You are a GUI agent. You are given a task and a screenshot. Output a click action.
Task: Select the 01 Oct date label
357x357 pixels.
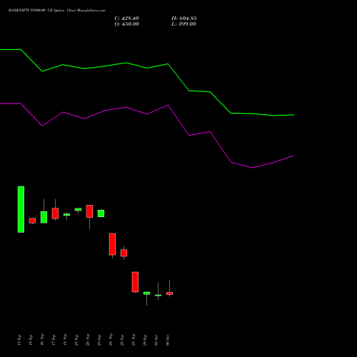[x=156, y=340]
